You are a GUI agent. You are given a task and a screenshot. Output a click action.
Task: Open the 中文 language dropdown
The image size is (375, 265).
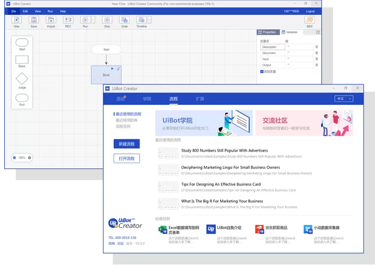click(x=344, y=99)
